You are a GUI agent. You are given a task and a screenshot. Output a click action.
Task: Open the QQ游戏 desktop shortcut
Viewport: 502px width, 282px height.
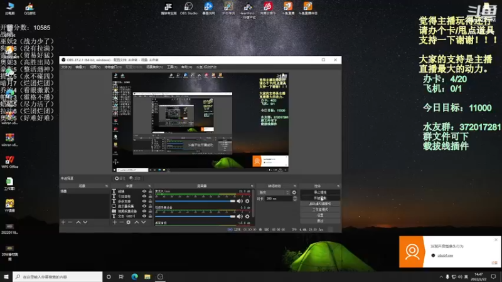[29, 8]
